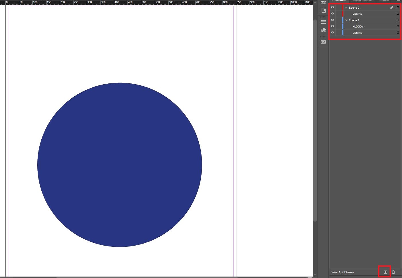This screenshot has width=402, height=278.
Task: Collapse the Ebene 2 layer
Action: click(346, 7)
